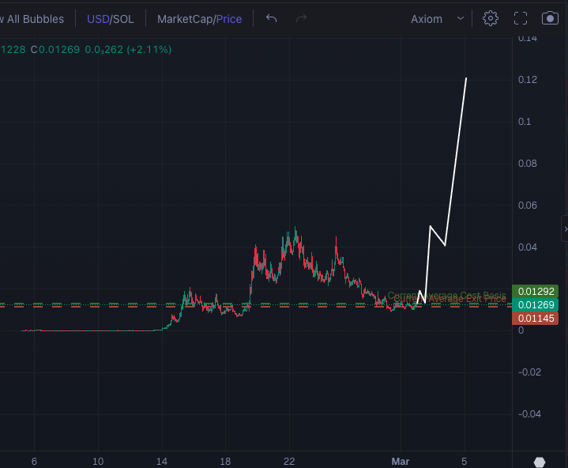Click the -0.04 price axis label
568x468 pixels.
tap(529, 414)
